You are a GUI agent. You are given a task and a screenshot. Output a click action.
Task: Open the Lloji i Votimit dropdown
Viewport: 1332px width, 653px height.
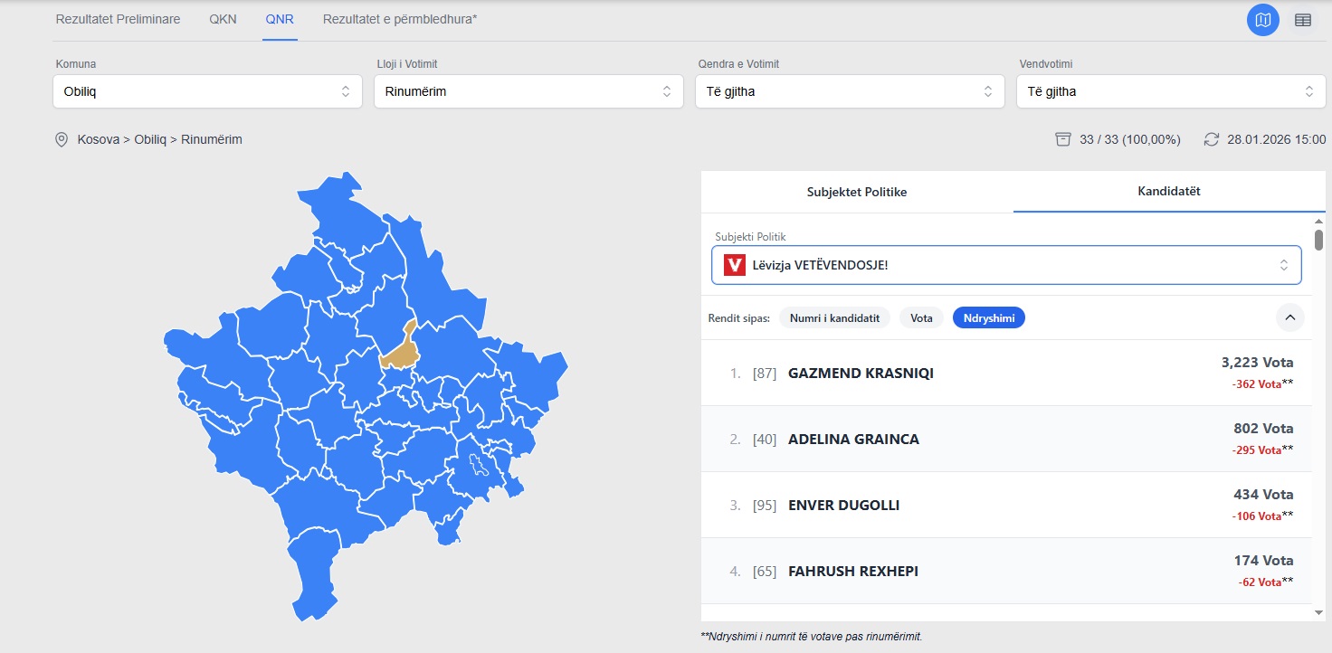click(528, 91)
